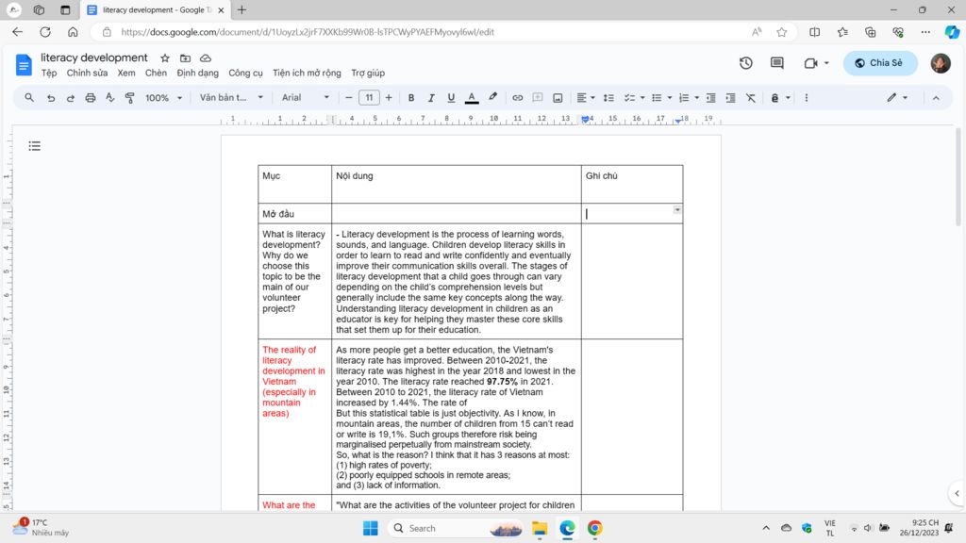
Task: Open table cell options arrow
Action: click(x=677, y=210)
